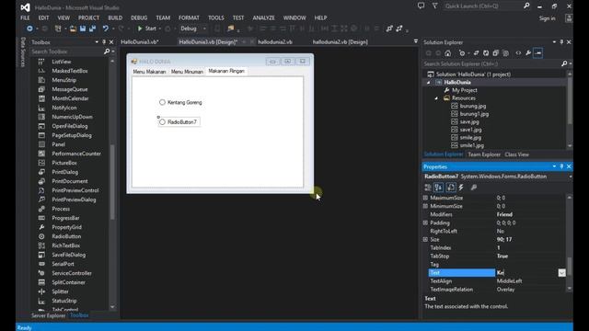
Task: Open the Find in Files toolbar icon
Action: click(x=230, y=29)
